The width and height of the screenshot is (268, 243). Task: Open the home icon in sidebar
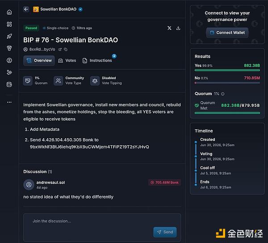coord(9,12)
